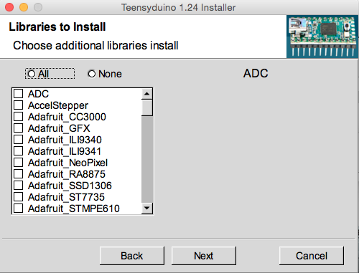Viewport: 359px width, 273px height.
Task: Check the Adafruit_GFX library box
Action: (19, 128)
